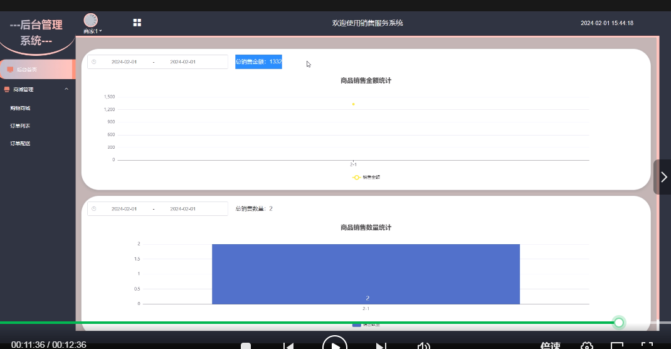Click the right-side expand arrow panel
Viewport: 671px width, 349px height.
pyautogui.click(x=662, y=177)
